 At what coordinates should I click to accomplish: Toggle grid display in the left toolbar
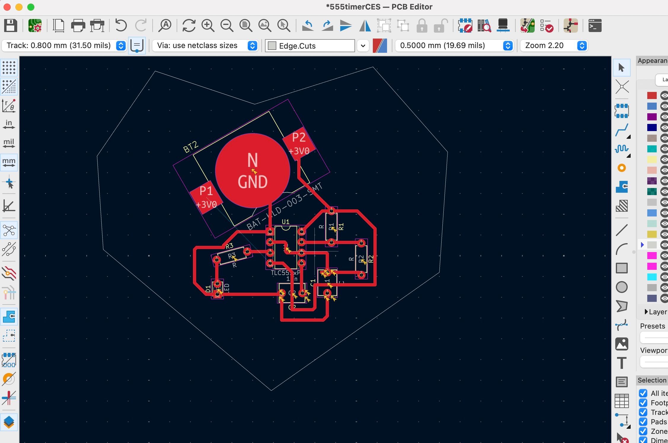click(9, 68)
